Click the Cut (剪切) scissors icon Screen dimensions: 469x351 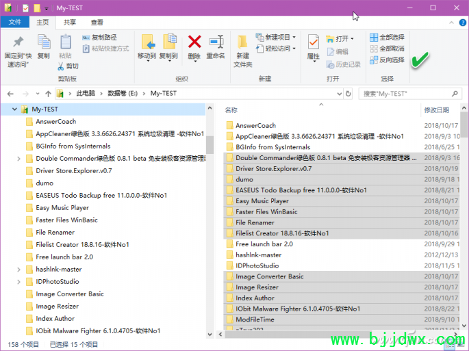pos(61,66)
